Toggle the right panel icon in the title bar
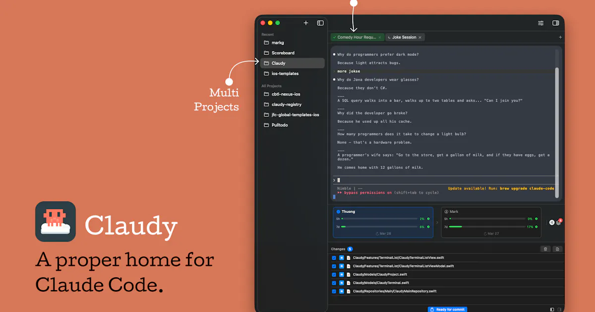595x312 pixels. point(555,23)
